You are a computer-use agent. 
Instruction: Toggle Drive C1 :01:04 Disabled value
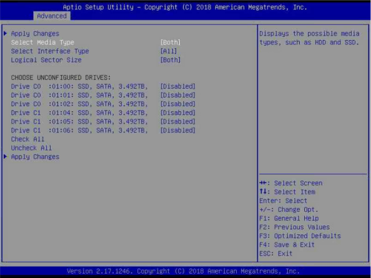[177, 112]
